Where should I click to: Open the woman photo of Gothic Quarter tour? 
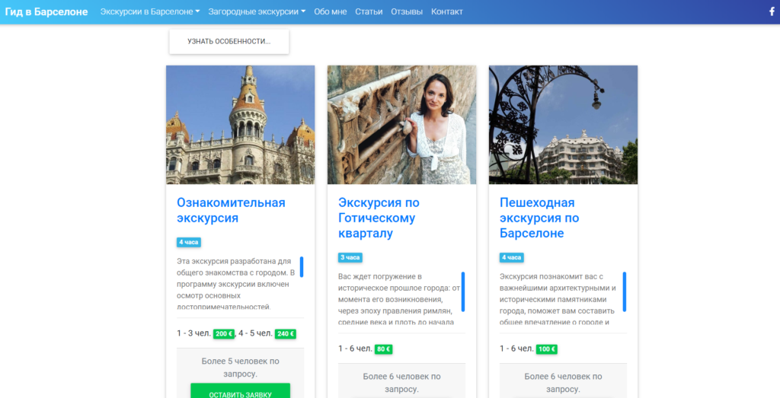pos(401,125)
